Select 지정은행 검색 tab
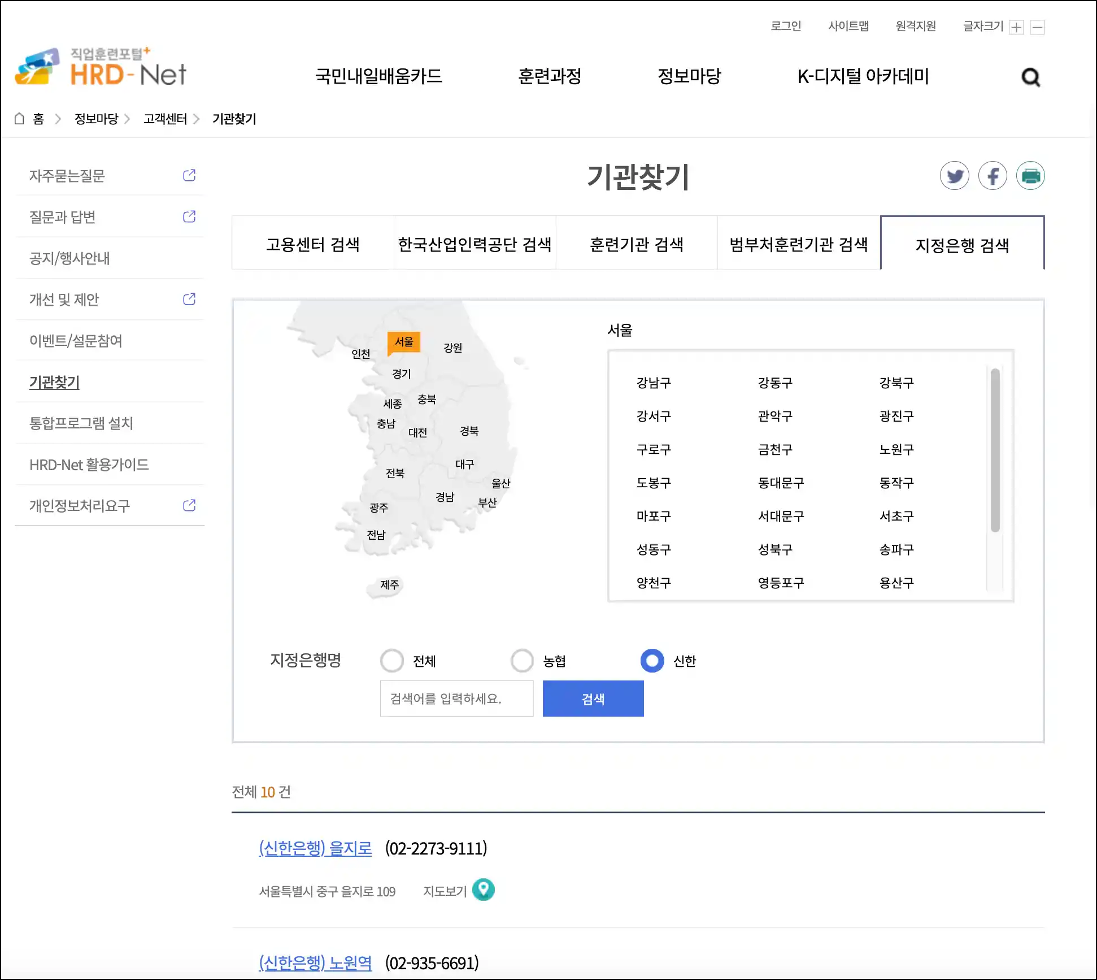The height and width of the screenshot is (980, 1097). 963,243
